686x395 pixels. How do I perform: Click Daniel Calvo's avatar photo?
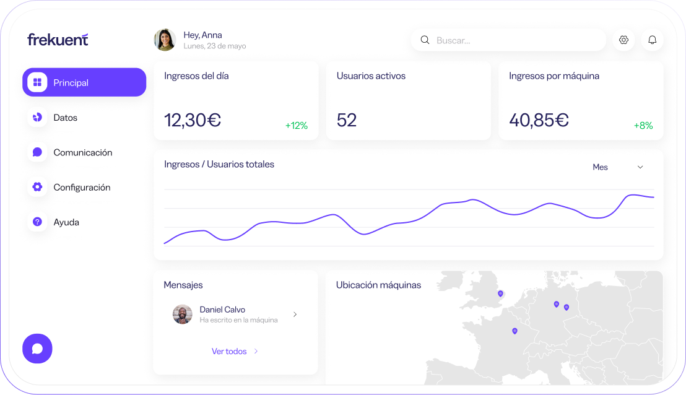pyautogui.click(x=183, y=315)
